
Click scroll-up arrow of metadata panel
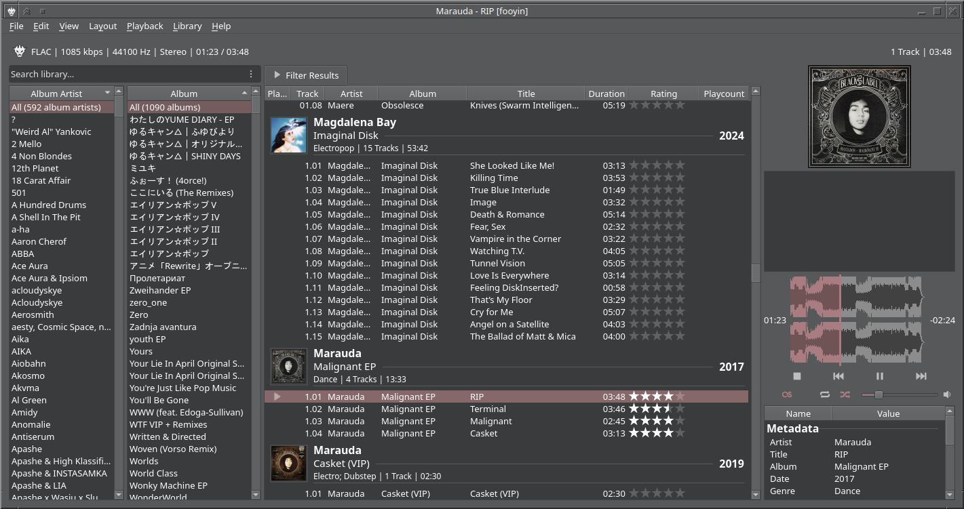click(x=949, y=411)
